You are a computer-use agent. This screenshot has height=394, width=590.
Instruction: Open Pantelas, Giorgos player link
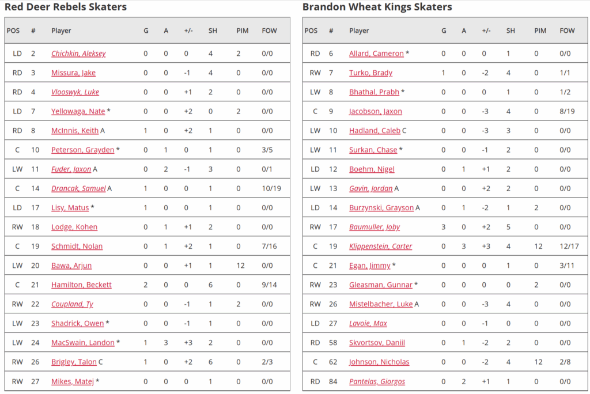tap(377, 381)
